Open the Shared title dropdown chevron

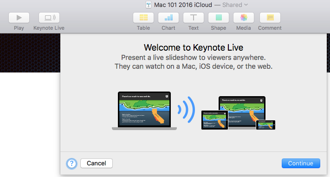pyautogui.click(x=246, y=5)
